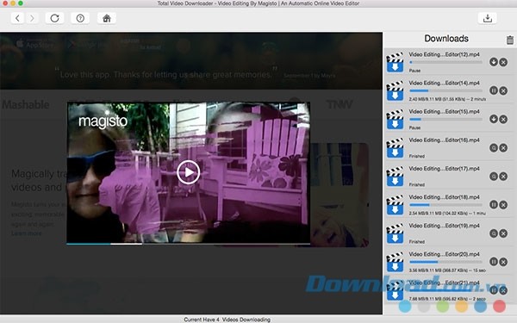Image resolution: width=517 pixels, height=323 pixels.
Task: Click the progress bar of Editor(12).mp4
Action: click(x=445, y=62)
